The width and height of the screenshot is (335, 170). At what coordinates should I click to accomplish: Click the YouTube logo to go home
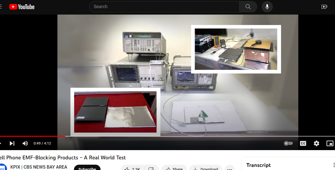(22, 7)
